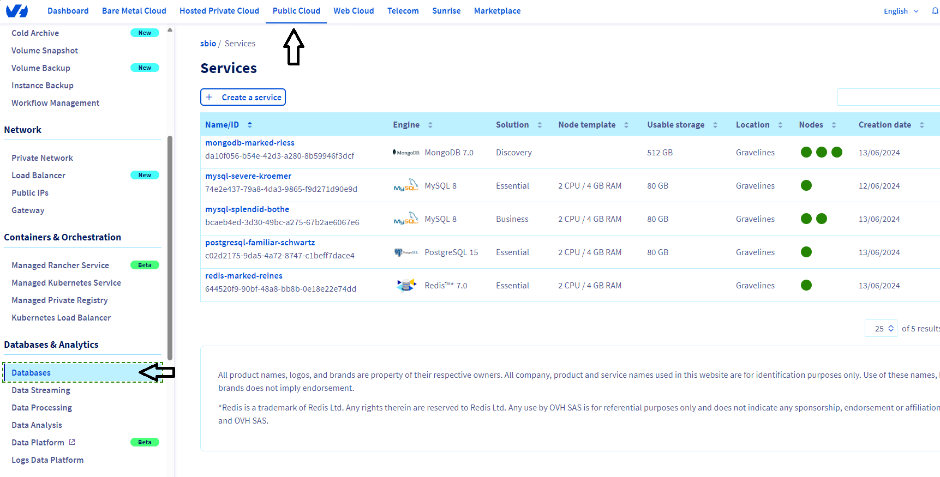Click the Redis engine logo
Image resolution: width=940 pixels, height=477 pixels.
coord(406,285)
